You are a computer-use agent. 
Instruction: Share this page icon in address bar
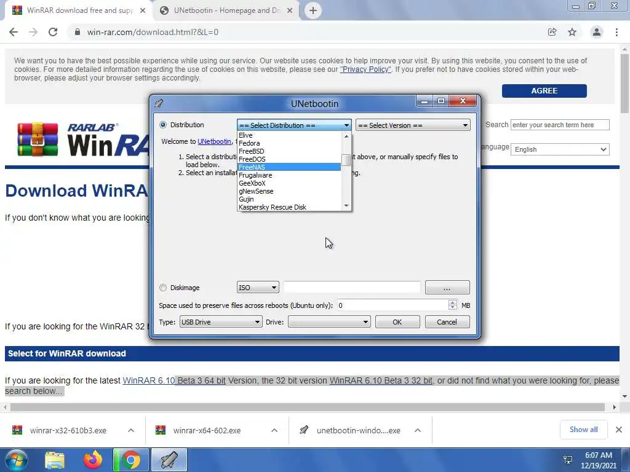552,32
